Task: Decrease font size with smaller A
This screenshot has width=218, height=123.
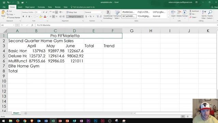Action: (47, 12)
